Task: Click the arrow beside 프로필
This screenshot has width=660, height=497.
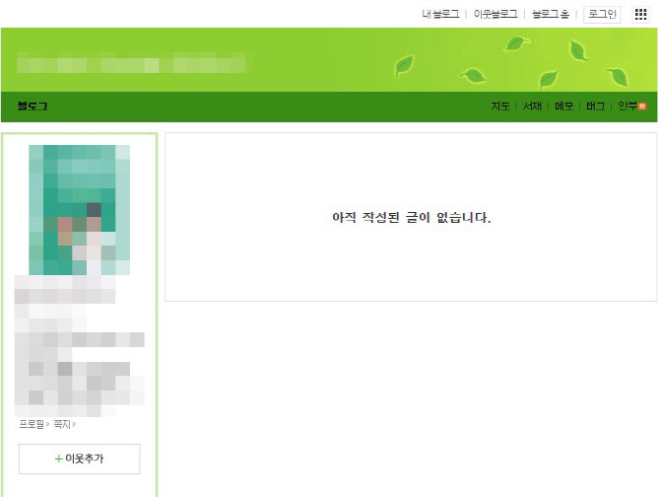Action: click(x=47, y=425)
